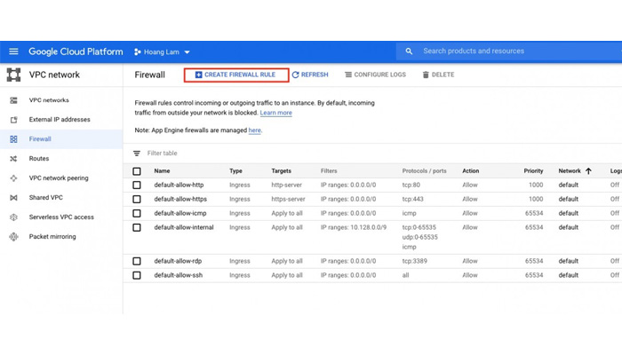
Task: Sort by the Action column header
Action: click(x=470, y=171)
